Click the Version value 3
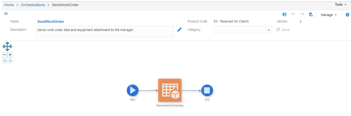This screenshot has width=351, height=116. tap(300, 22)
